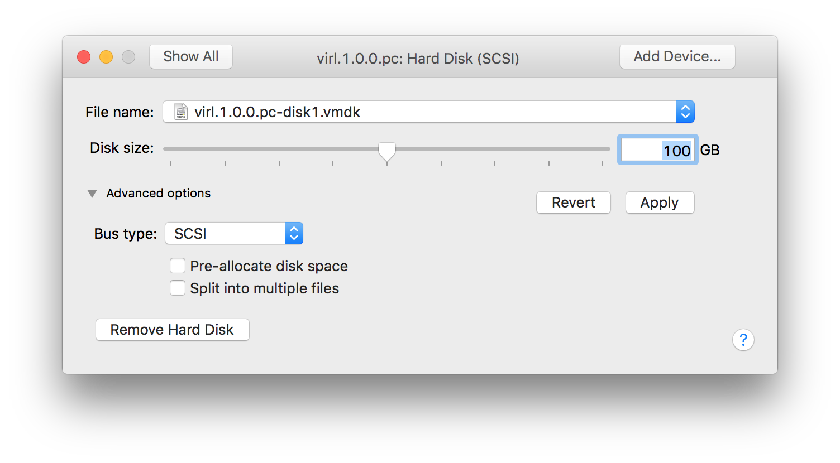Collapse the Advanced options section

(x=92, y=193)
